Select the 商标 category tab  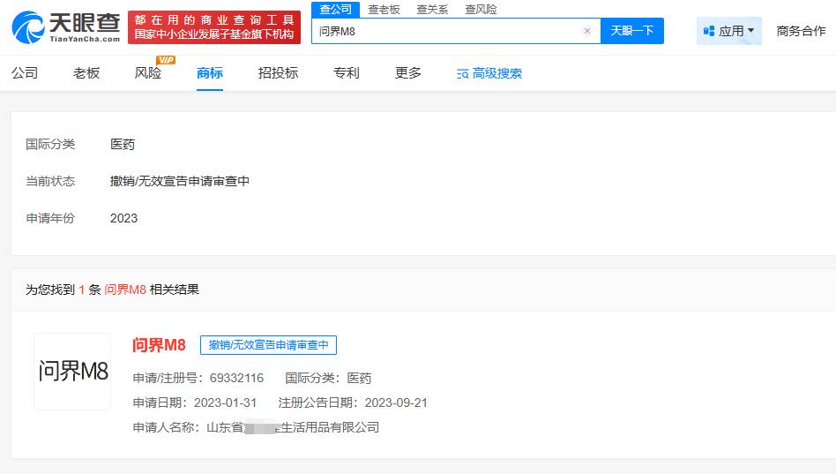(x=210, y=72)
